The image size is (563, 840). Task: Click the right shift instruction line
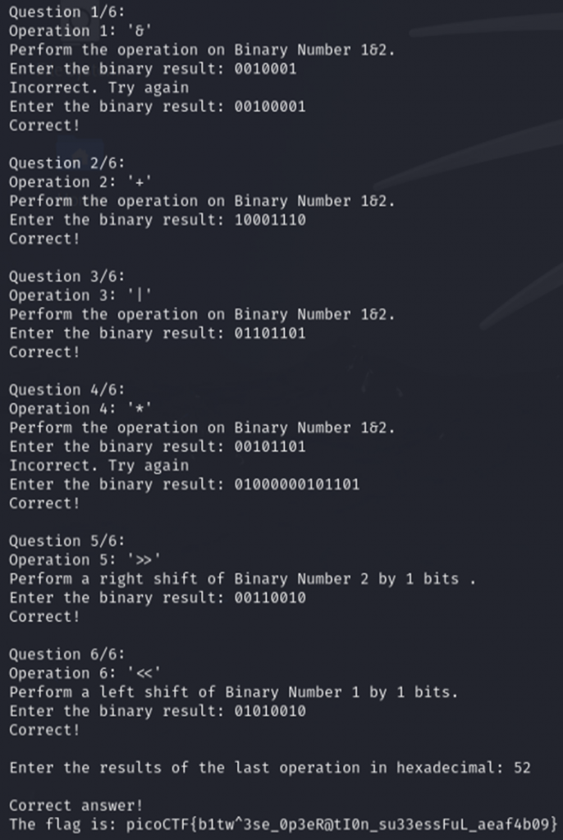coord(242,578)
